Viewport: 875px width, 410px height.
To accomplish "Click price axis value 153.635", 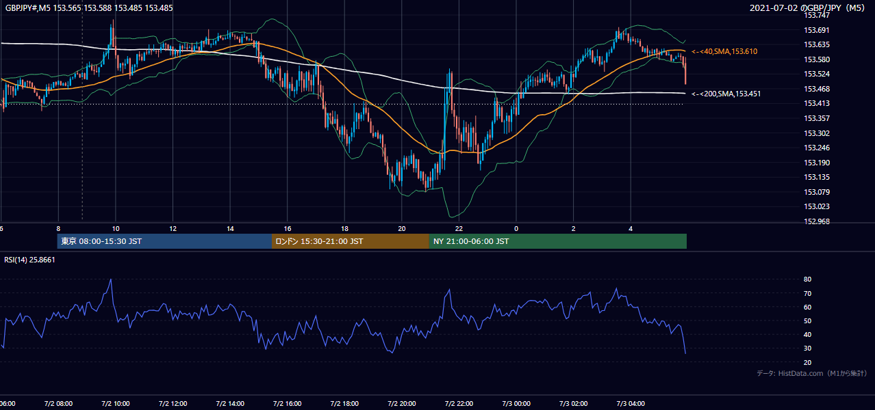I will 816,45.
